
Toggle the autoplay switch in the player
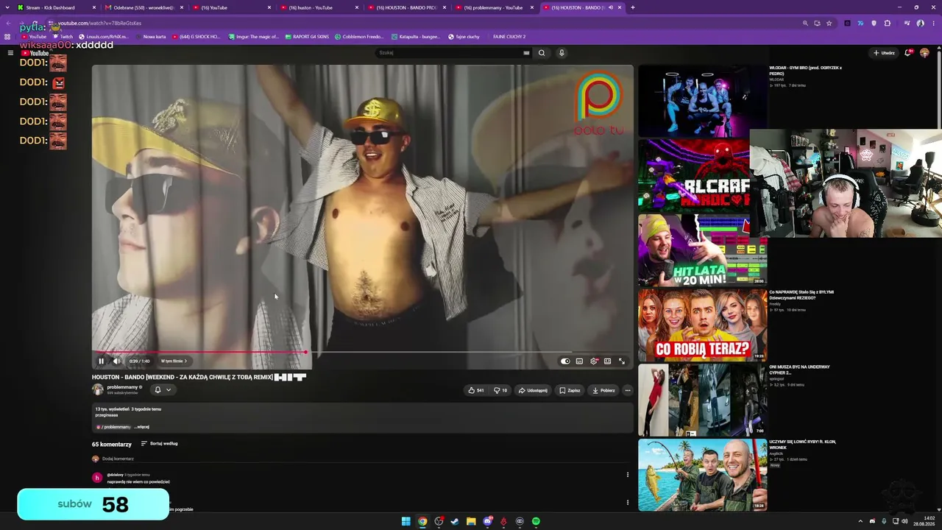tap(565, 361)
